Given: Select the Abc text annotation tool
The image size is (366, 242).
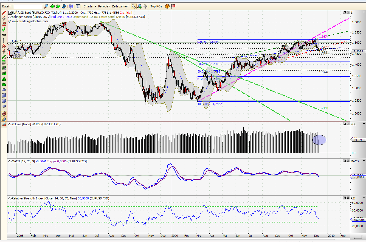Looking at the screenshot, I should click(x=4, y=35).
